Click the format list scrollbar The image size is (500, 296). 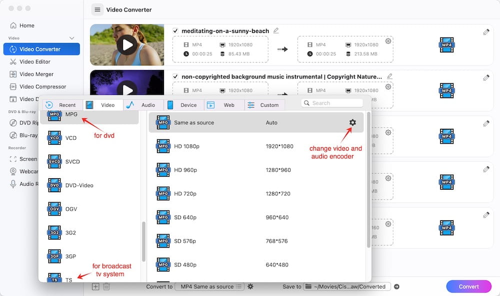coord(143,242)
